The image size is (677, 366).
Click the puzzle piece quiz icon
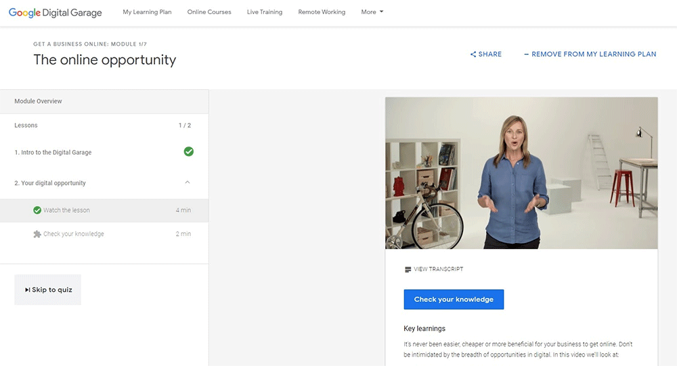point(37,234)
